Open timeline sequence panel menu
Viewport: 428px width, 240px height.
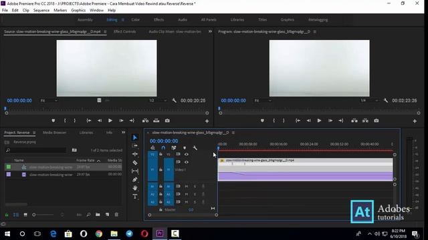233,133
